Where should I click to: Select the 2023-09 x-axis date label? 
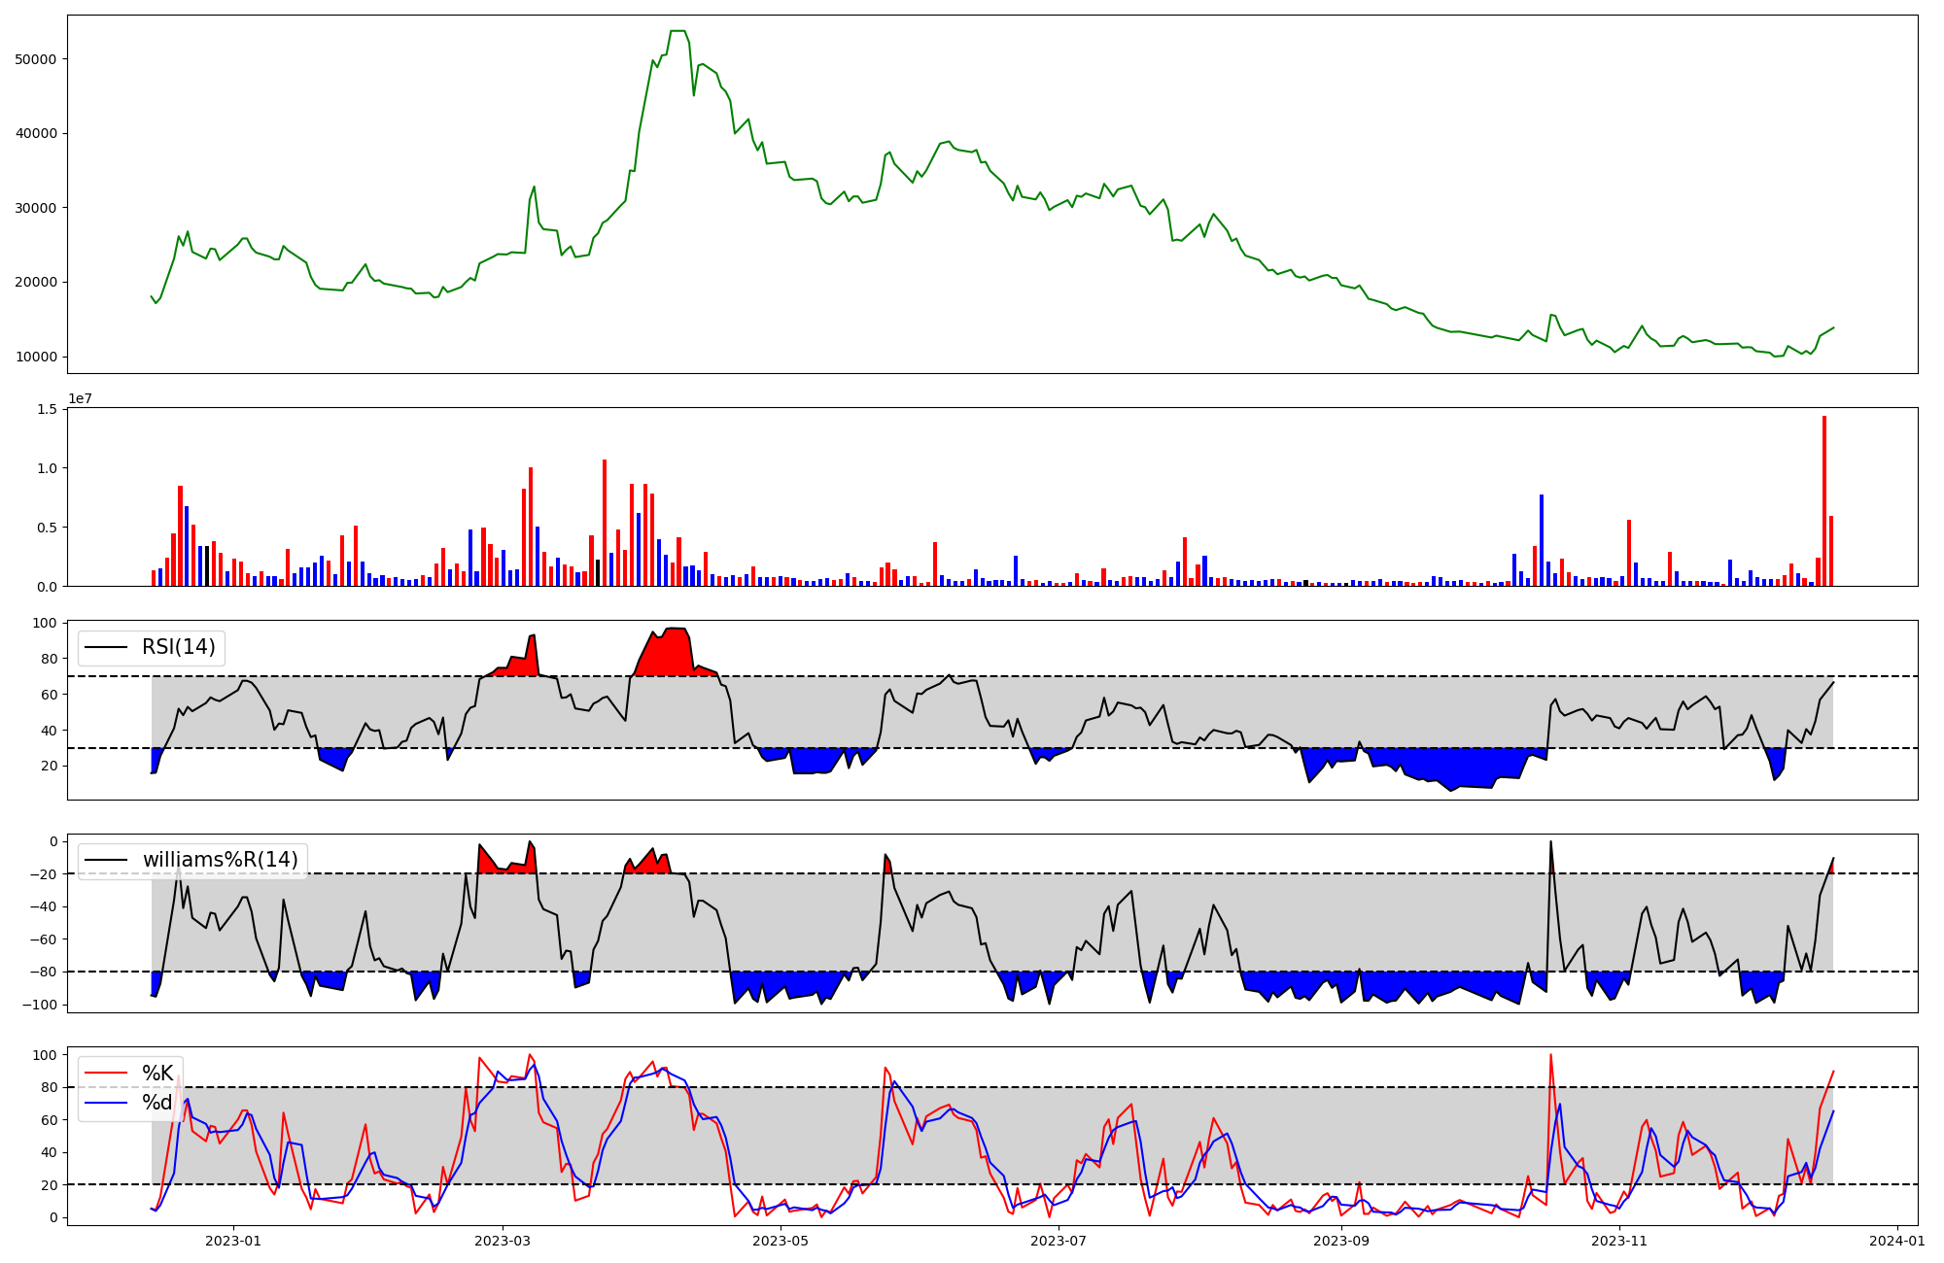pyautogui.click(x=1341, y=1241)
